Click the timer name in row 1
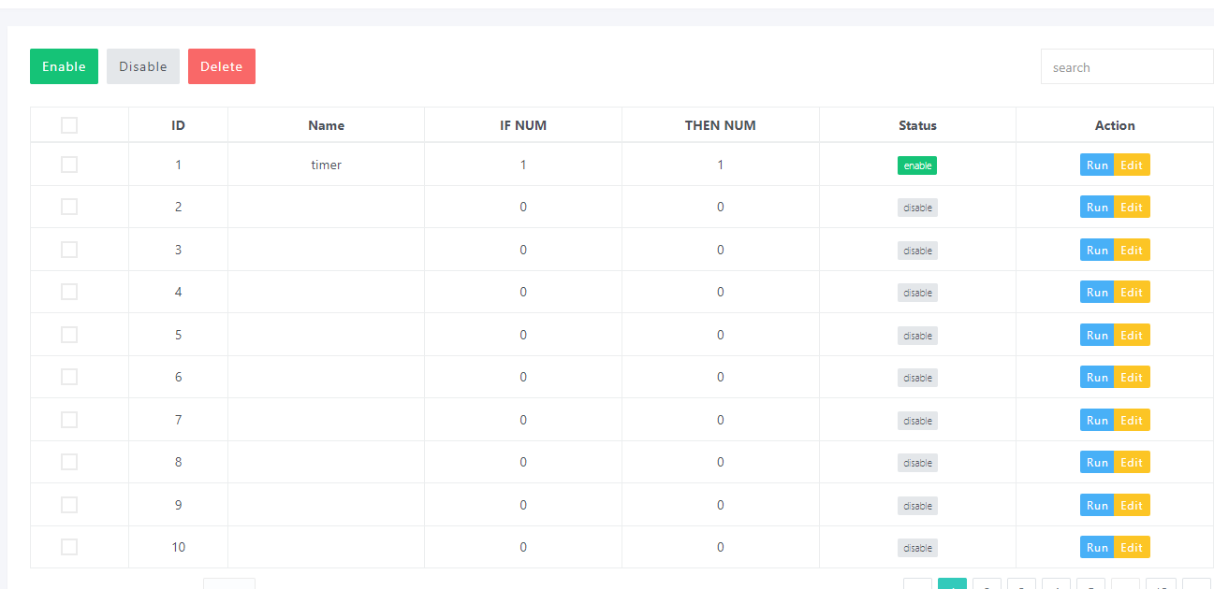Viewport: 1214px width, 589px height. (326, 165)
